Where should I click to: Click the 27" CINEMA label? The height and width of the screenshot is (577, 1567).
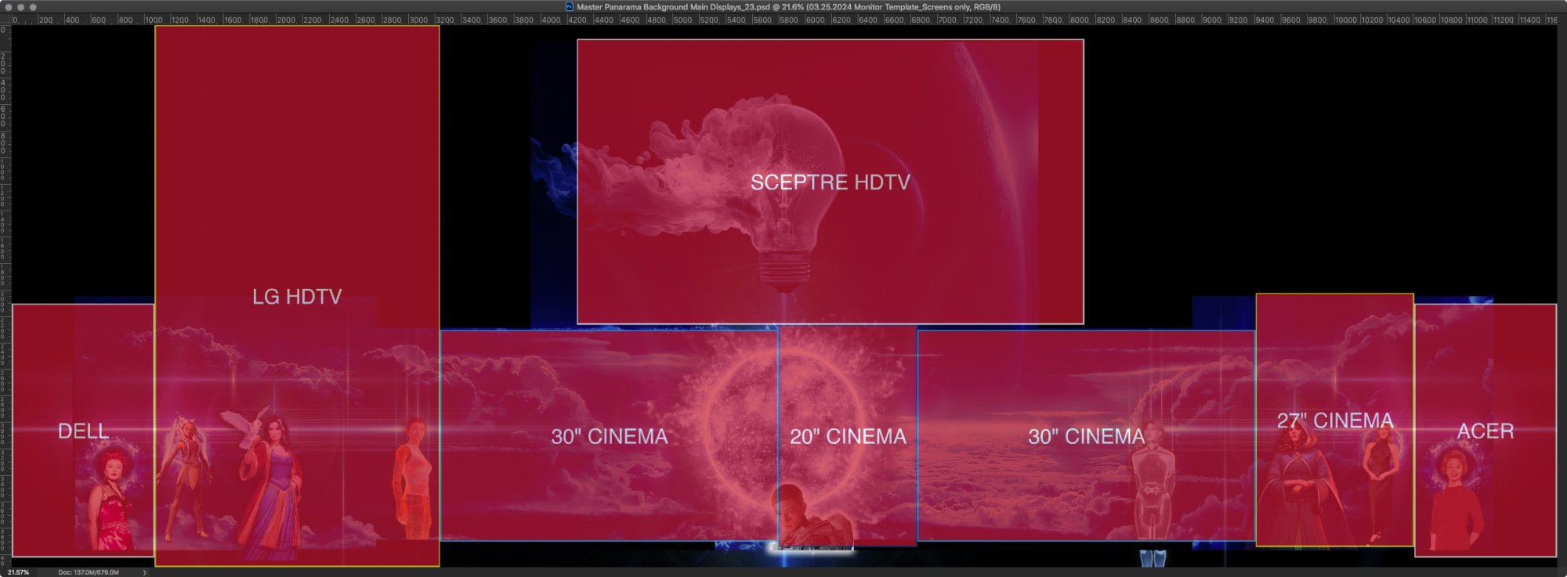[x=1335, y=420]
